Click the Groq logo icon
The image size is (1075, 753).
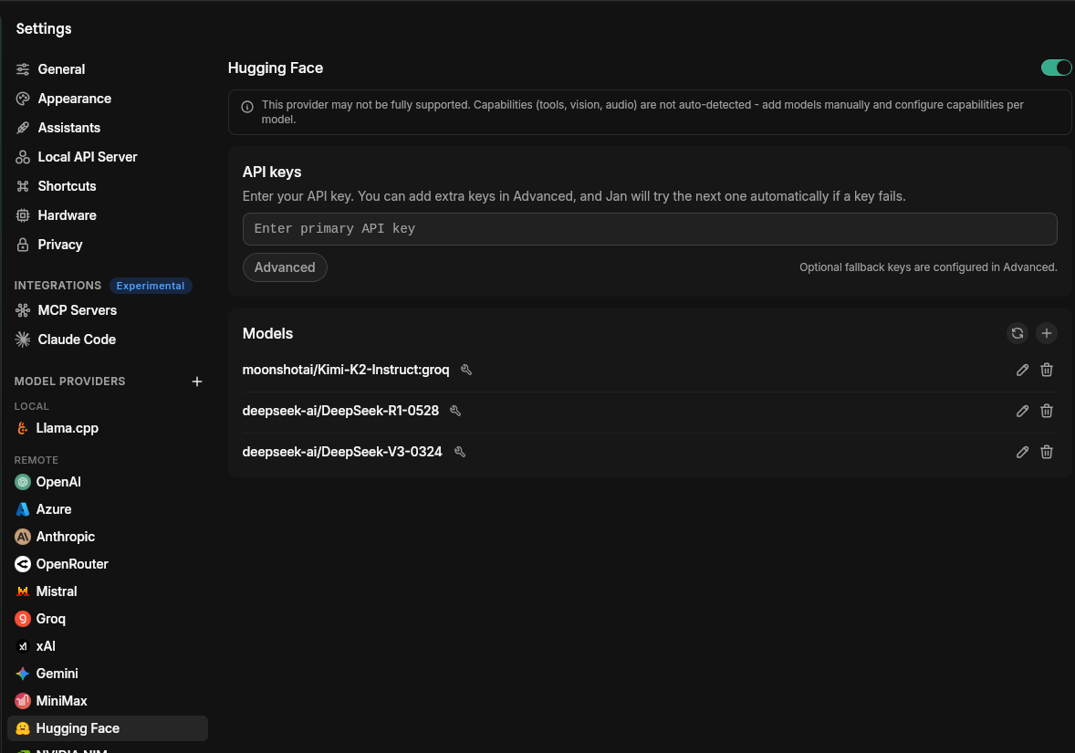click(x=23, y=619)
